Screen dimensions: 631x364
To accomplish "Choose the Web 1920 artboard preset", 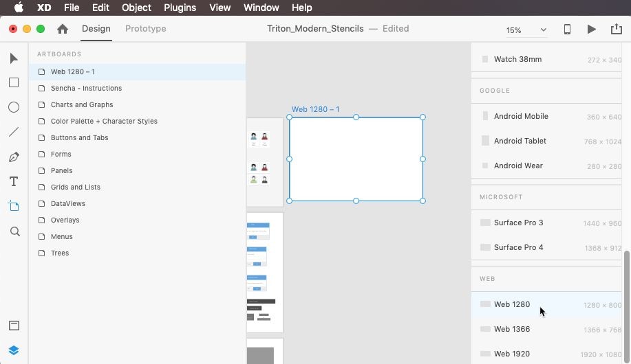I will coord(511,354).
